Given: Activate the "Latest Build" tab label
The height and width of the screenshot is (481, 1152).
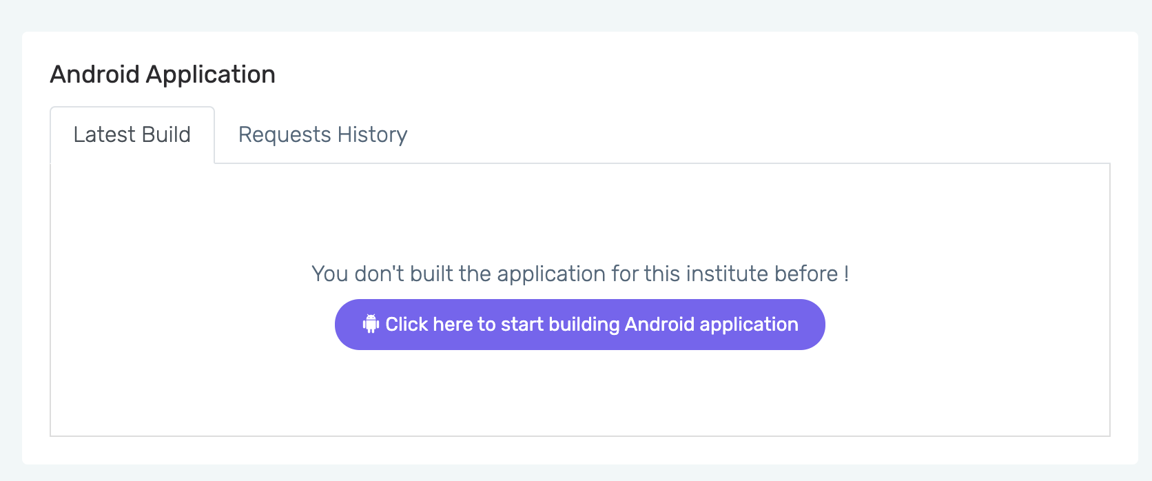Looking at the screenshot, I should pos(132,134).
